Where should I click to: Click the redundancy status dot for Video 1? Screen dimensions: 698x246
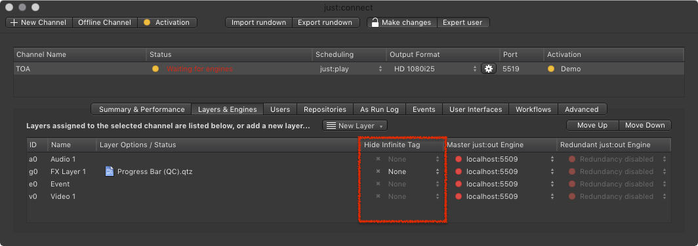572,196
